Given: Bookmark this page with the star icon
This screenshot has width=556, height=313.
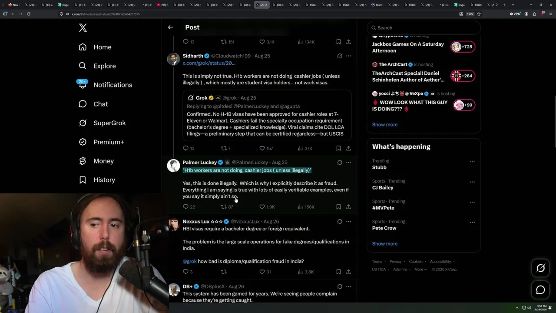Looking at the screenshot, I should (x=479, y=14).
